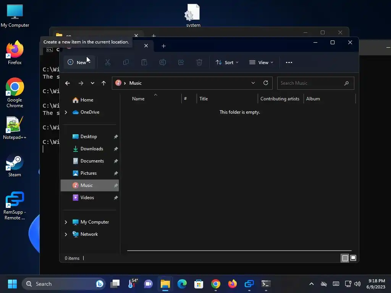Screen dimensions: 391x293
Task: Open the View dropdown
Action: [x=261, y=62]
